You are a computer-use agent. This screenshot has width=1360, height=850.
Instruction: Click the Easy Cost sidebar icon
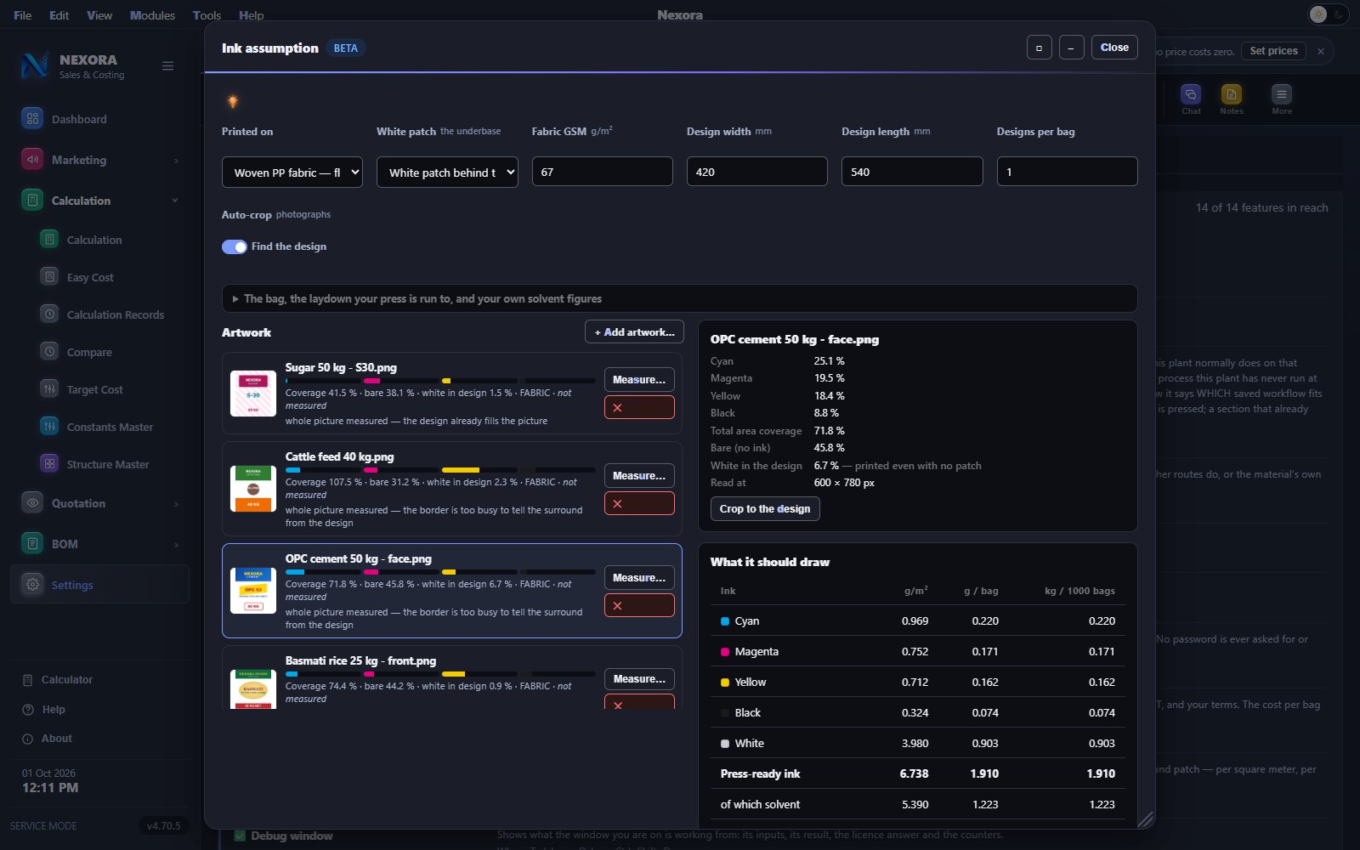click(x=49, y=277)
